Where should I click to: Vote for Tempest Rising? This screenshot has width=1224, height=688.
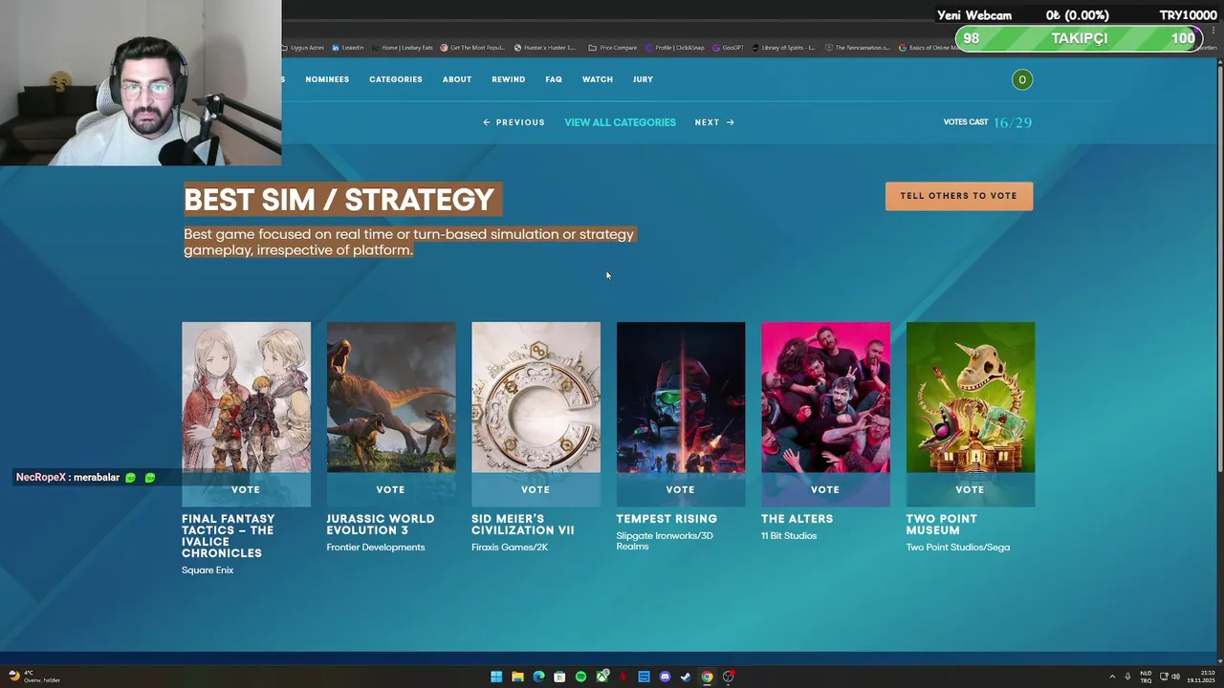[680, 489]
